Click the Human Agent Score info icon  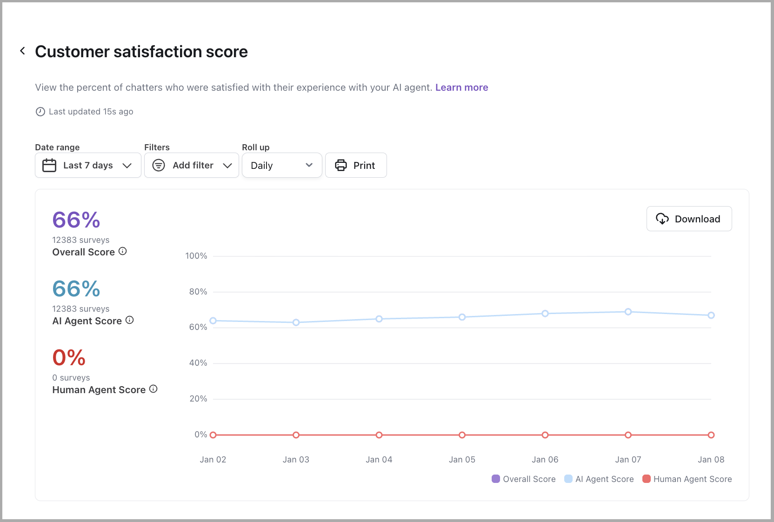tap(153, 389)
